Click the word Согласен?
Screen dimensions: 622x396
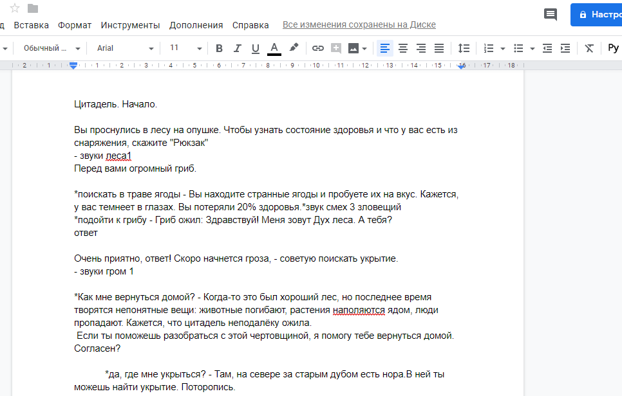pyautogui.click(x=97, y=348)
